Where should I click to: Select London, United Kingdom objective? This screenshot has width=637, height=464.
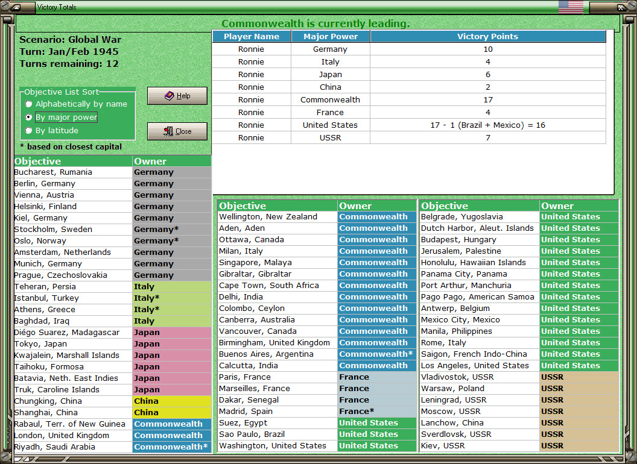point(73,435)
